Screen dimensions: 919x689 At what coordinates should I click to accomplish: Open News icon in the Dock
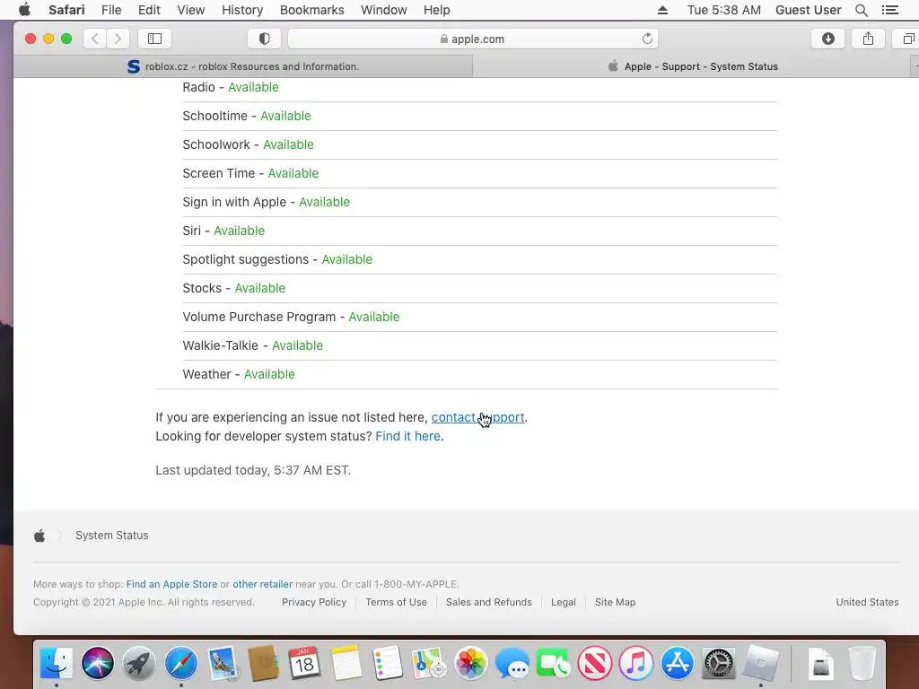point(594,663)
